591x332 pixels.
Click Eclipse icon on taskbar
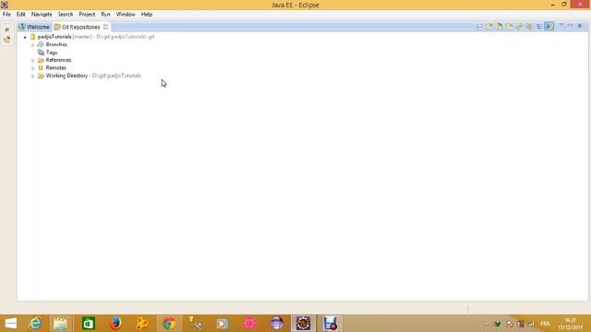click(303, 324)
